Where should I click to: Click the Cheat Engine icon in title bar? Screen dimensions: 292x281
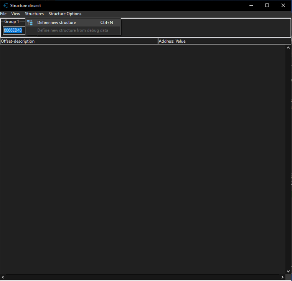(x=5, y=5)
